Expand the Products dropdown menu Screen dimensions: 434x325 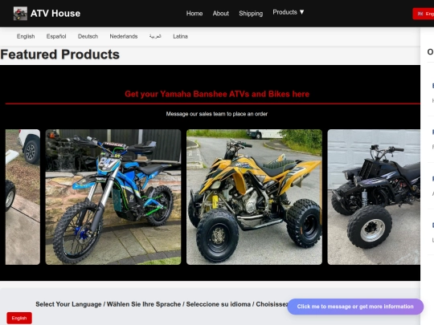click(x=289, y=12)
